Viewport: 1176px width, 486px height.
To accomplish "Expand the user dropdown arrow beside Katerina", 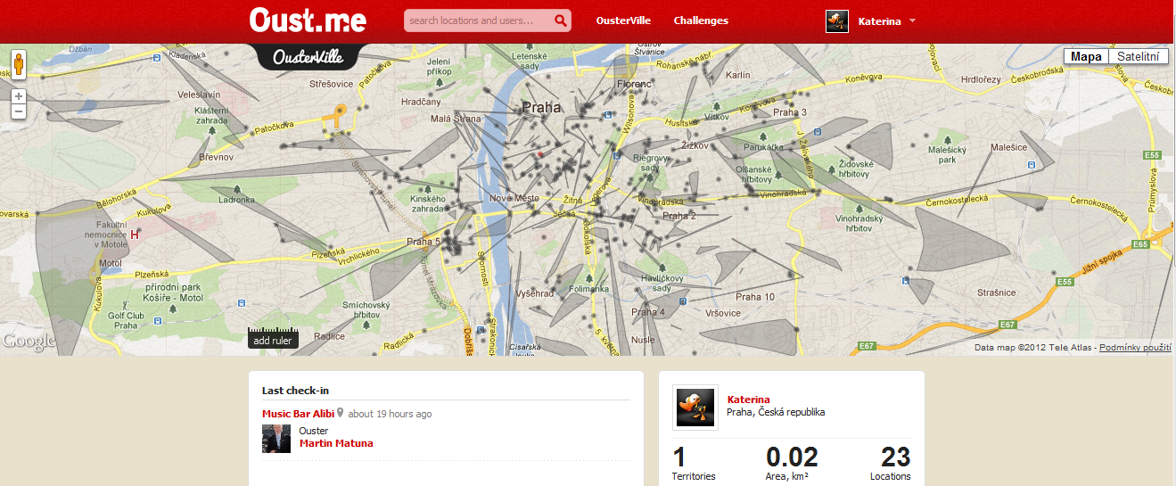I will point(913,21).
